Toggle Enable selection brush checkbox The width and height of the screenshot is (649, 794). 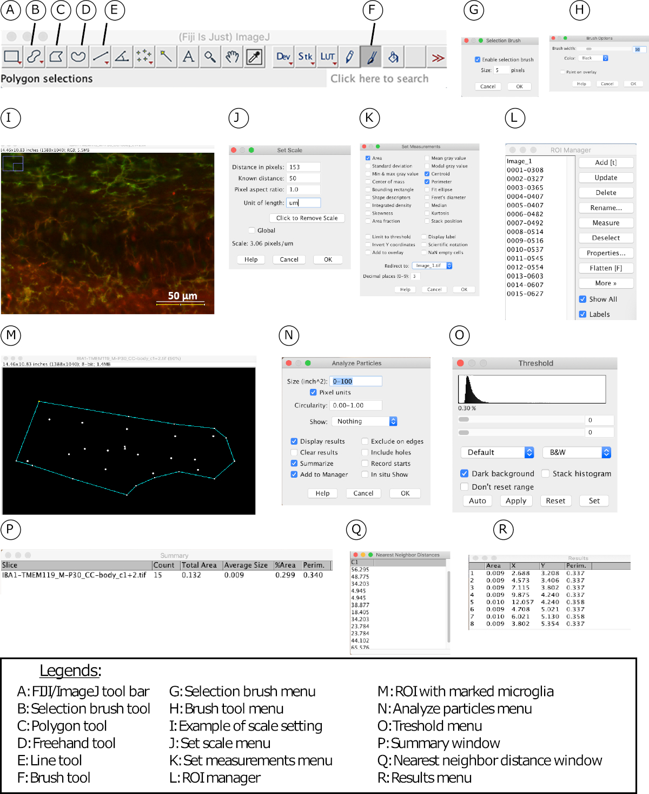pos(478,60)
